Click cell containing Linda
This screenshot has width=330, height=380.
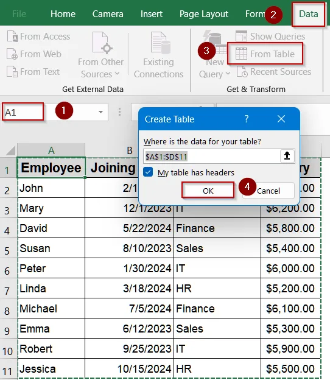[x=51, y=289]
